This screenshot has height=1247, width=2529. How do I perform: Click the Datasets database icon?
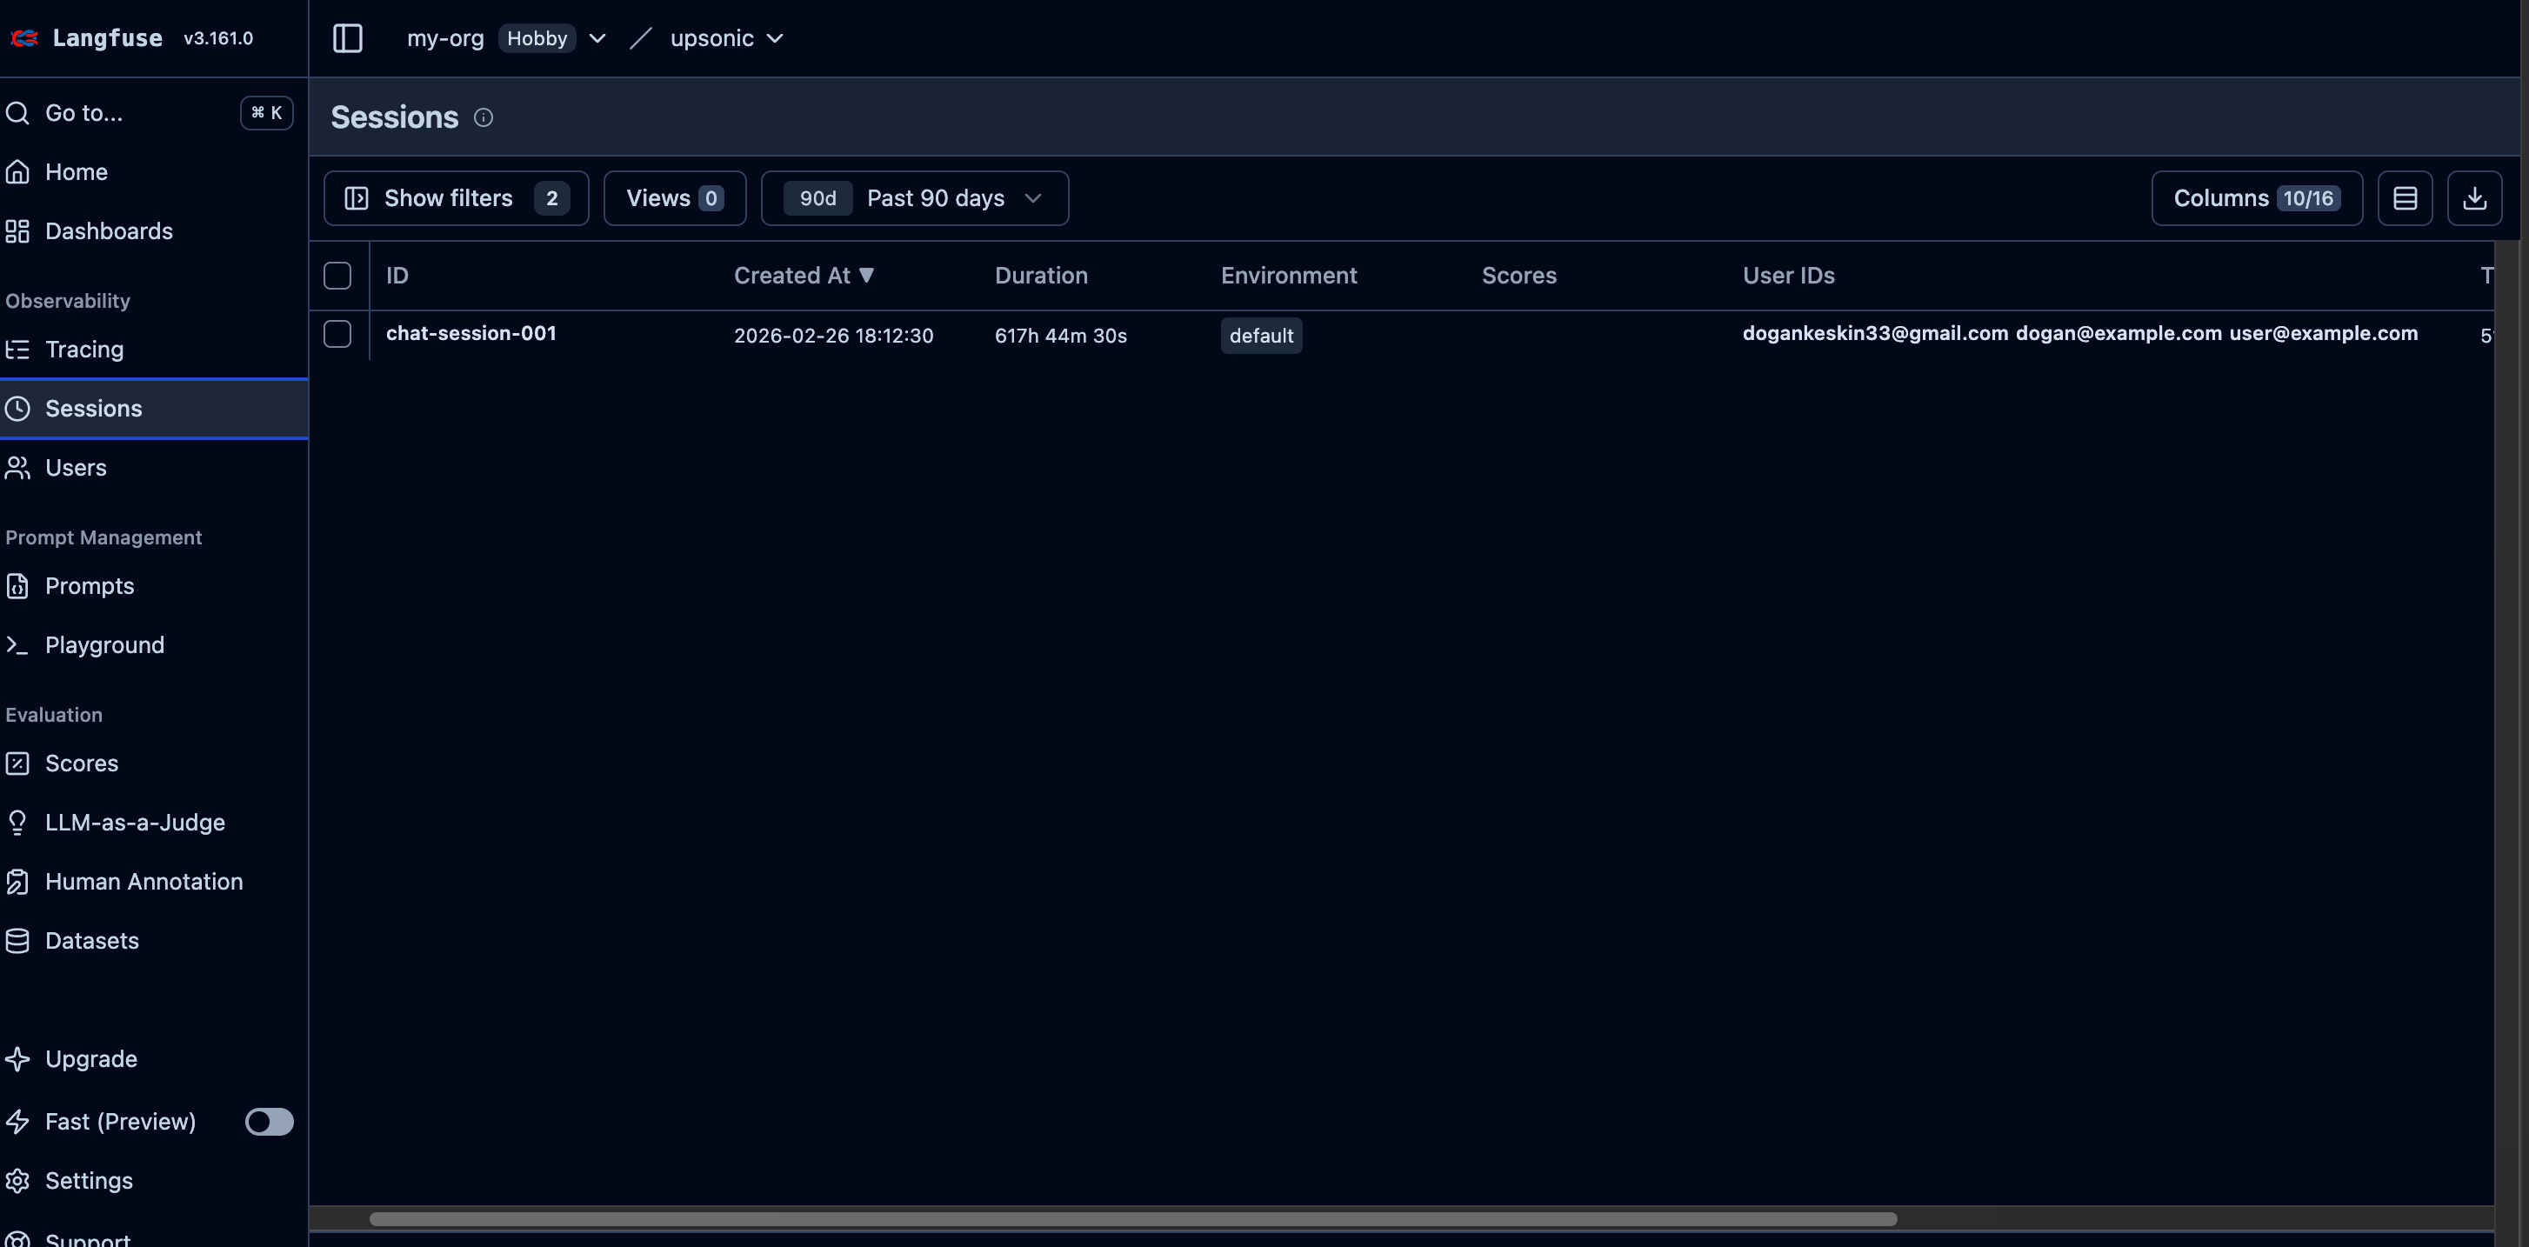coord(17,941)
